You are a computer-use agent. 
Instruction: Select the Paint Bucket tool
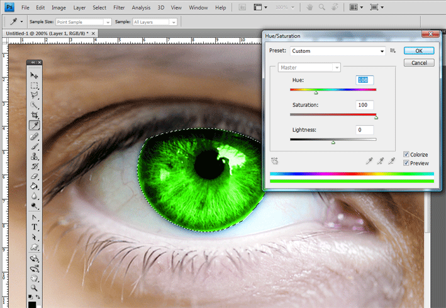pyautogui.click(x=34, y=186)
